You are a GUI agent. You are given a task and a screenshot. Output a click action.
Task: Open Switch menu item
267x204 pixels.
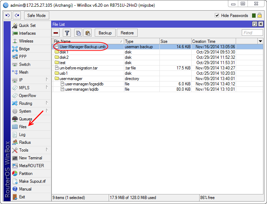point(31,64)
